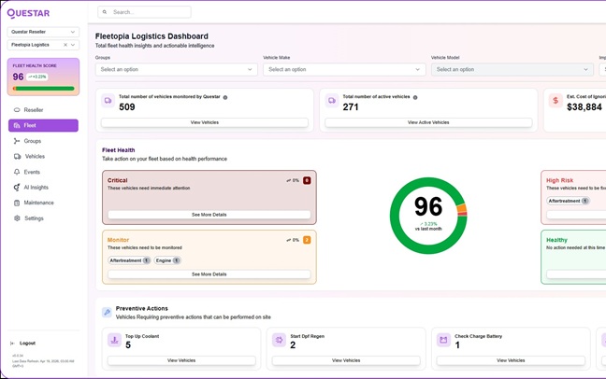Click View Vehicles under 509 total
The height and width of the screenshot is (379, 606).
[205, 122]
